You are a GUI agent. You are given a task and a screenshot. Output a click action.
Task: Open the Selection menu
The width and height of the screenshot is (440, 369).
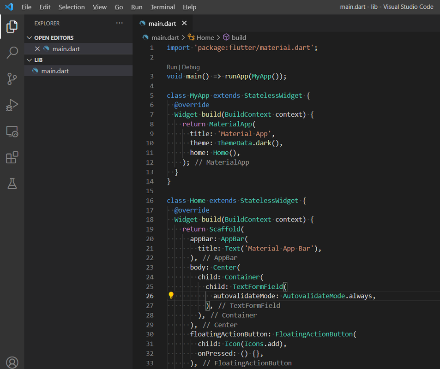[x=72, y=7]
